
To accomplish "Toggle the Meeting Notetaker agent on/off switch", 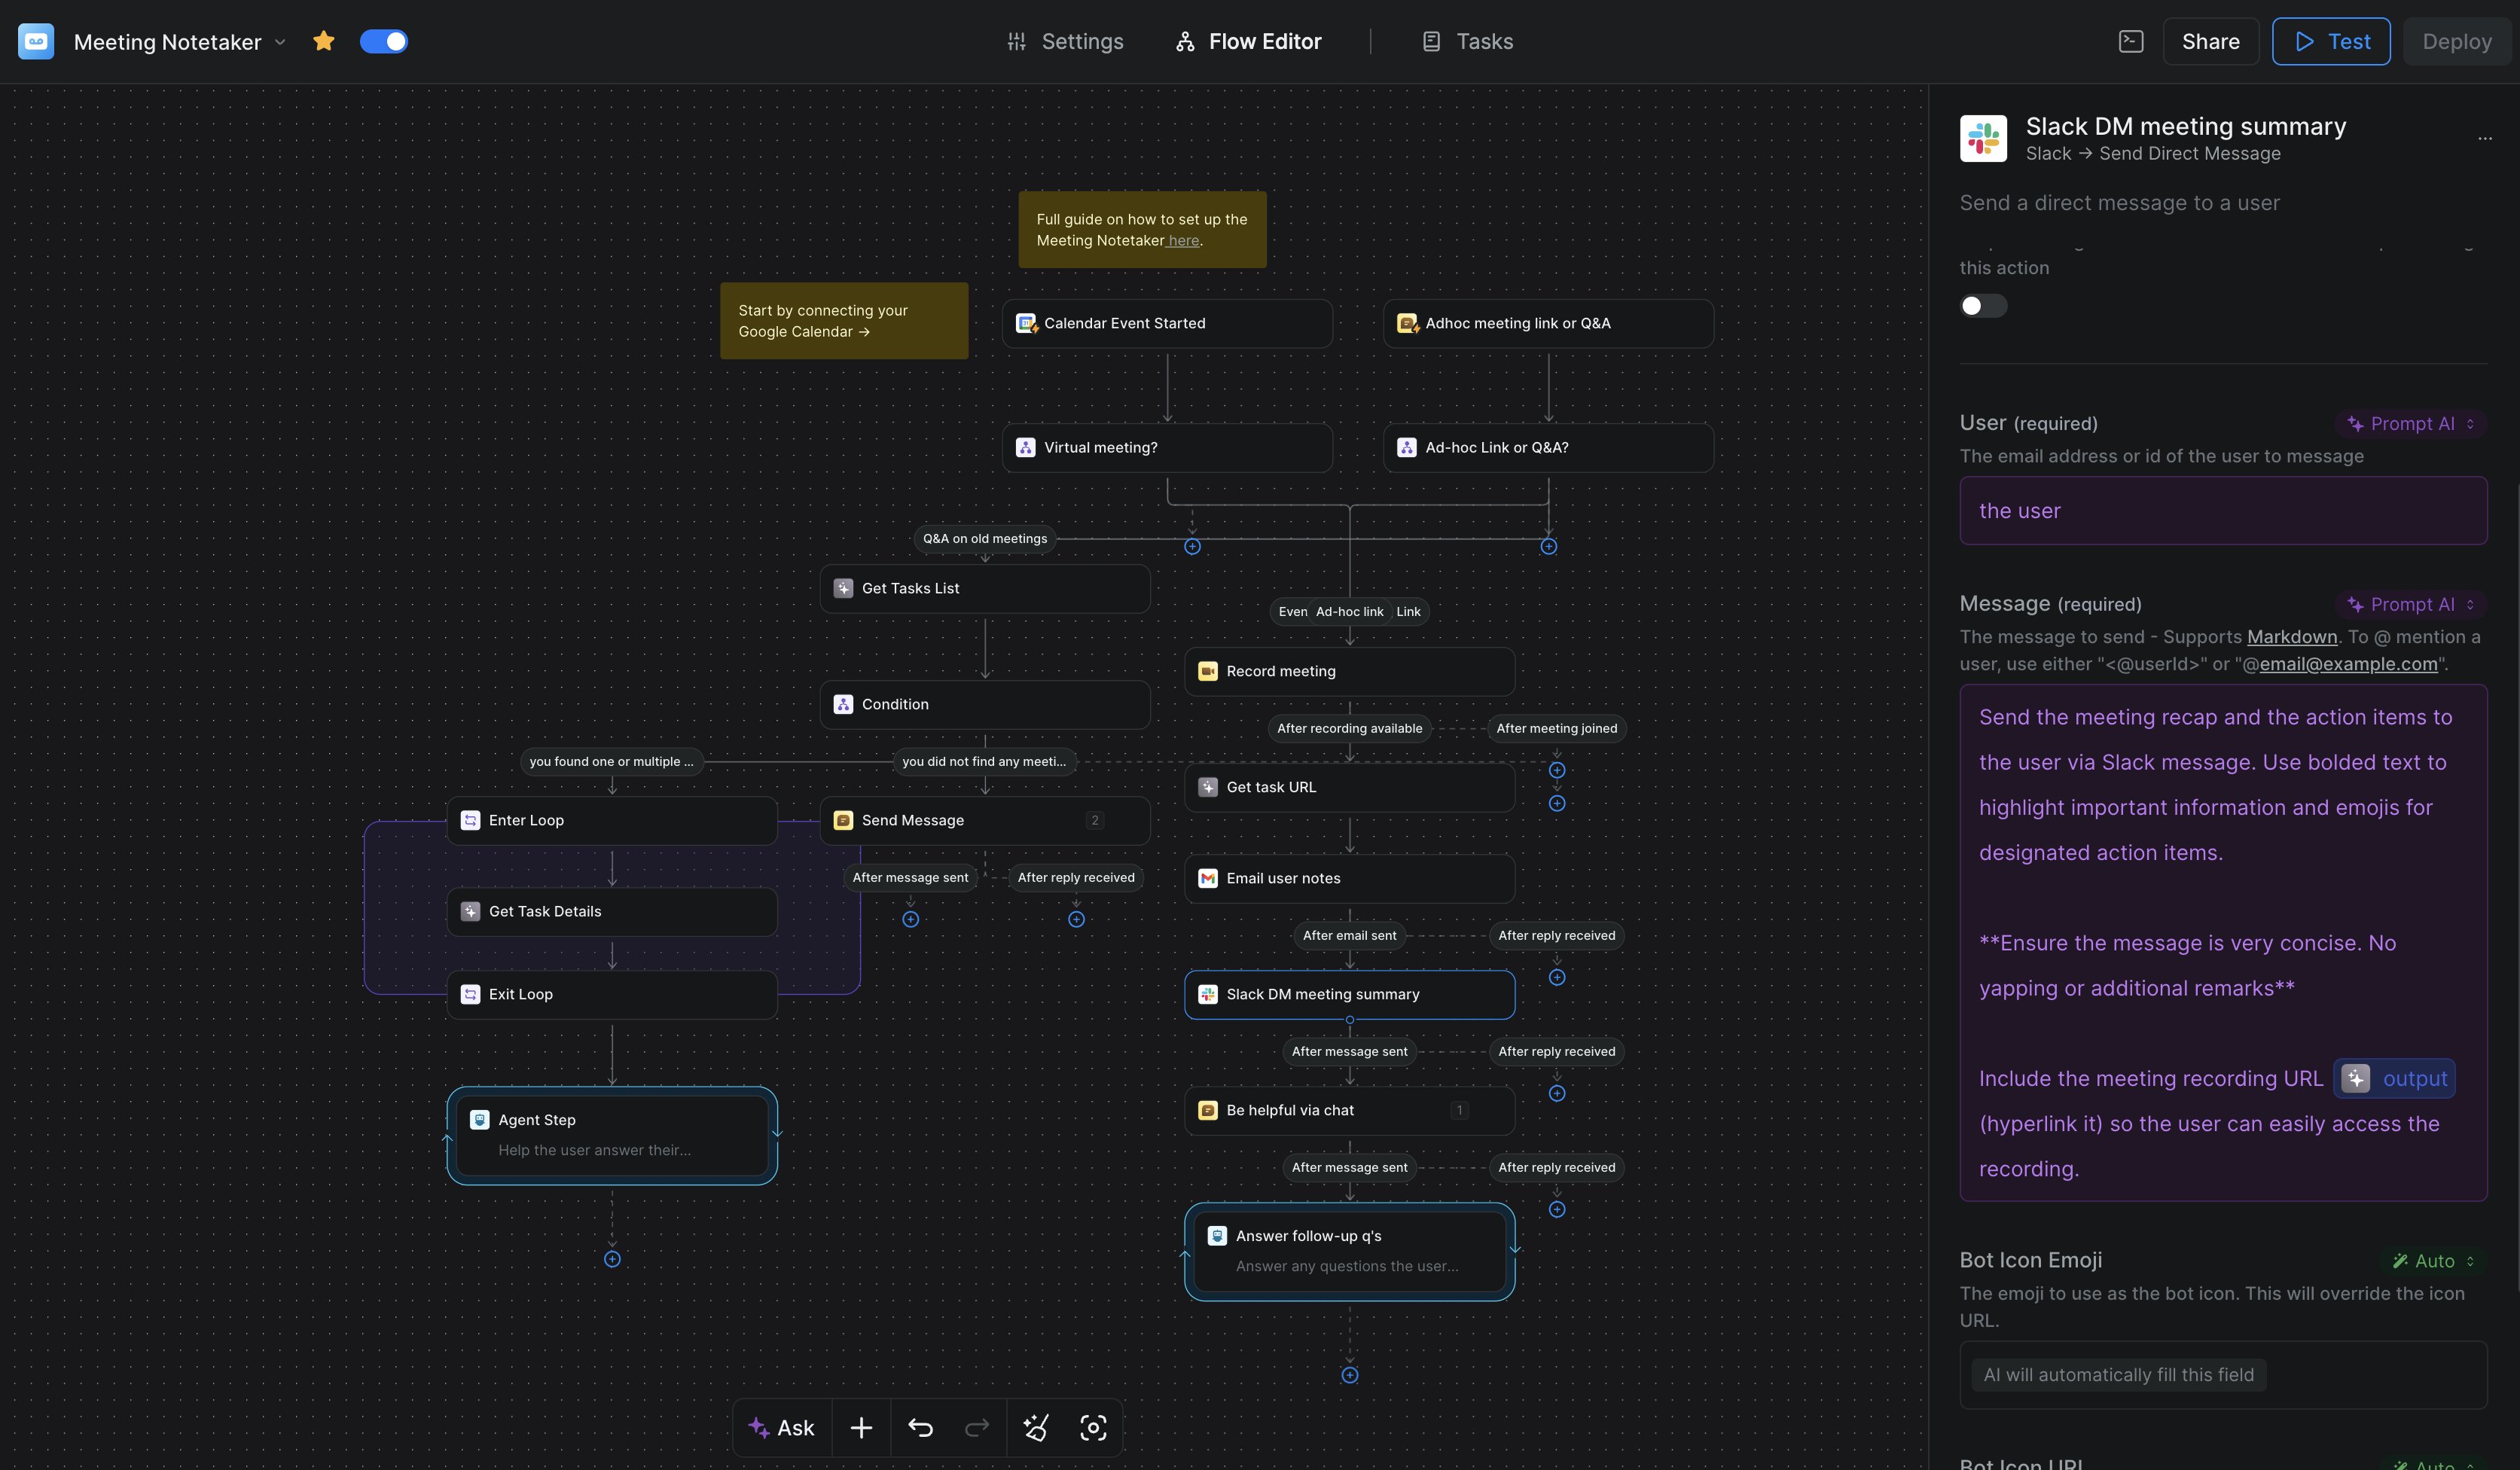I will (x=384, y=41).
